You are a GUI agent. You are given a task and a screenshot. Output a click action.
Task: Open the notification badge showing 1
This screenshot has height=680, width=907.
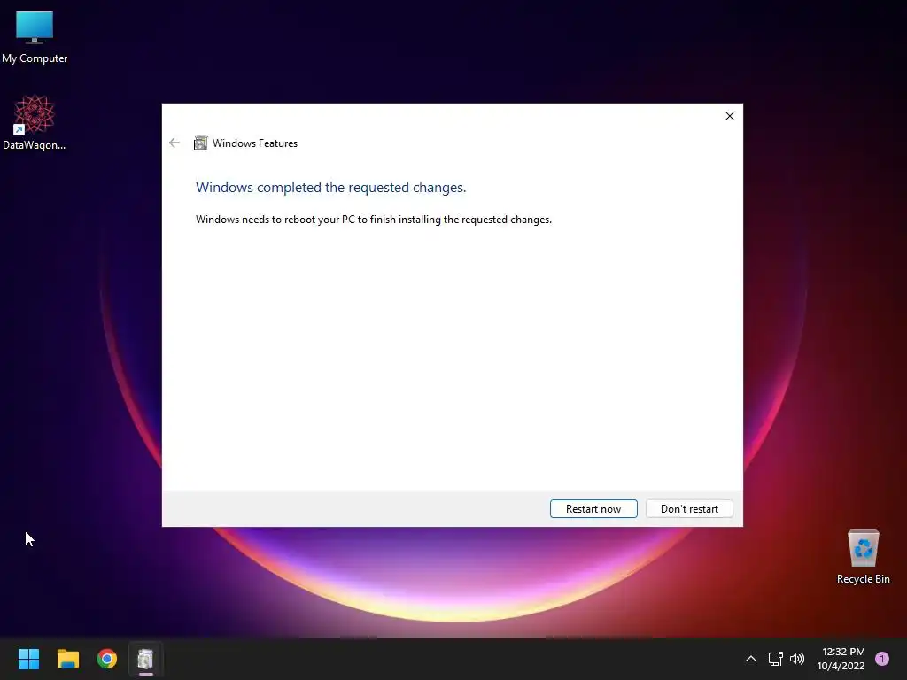[x=882, y=659]
